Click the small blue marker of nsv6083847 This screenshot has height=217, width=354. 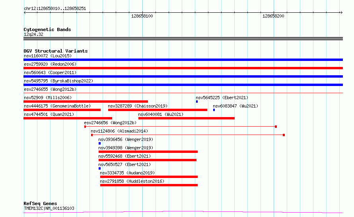214,110
